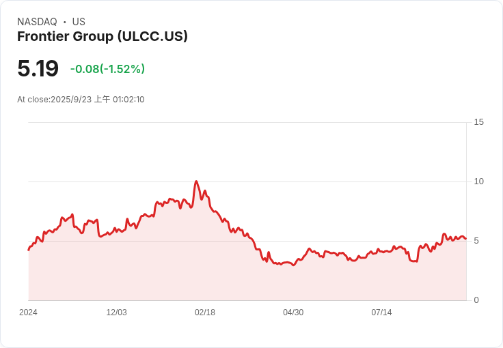Click the At close timestamp text
503x348 pixels.
coord(81,100)
